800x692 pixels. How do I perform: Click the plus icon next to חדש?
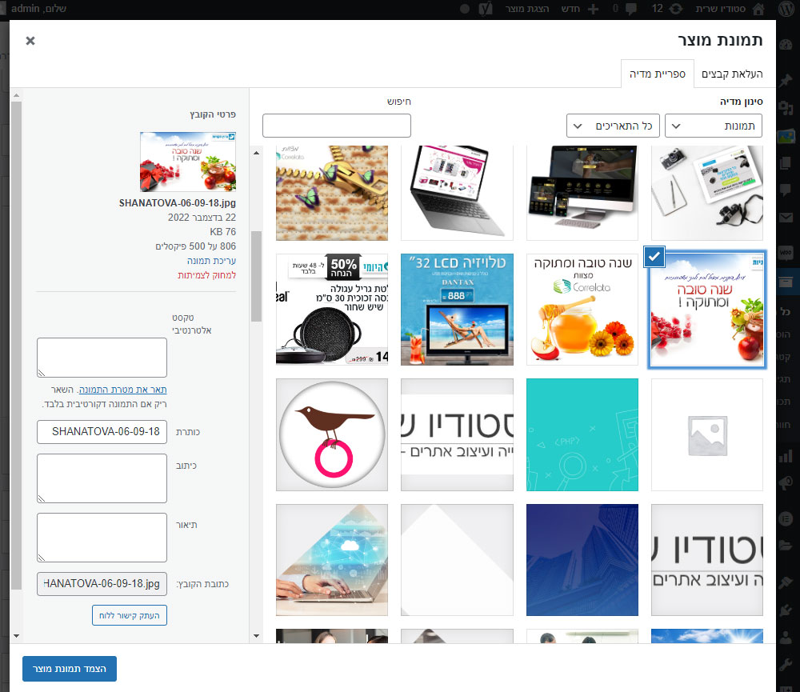pos(593,9)
